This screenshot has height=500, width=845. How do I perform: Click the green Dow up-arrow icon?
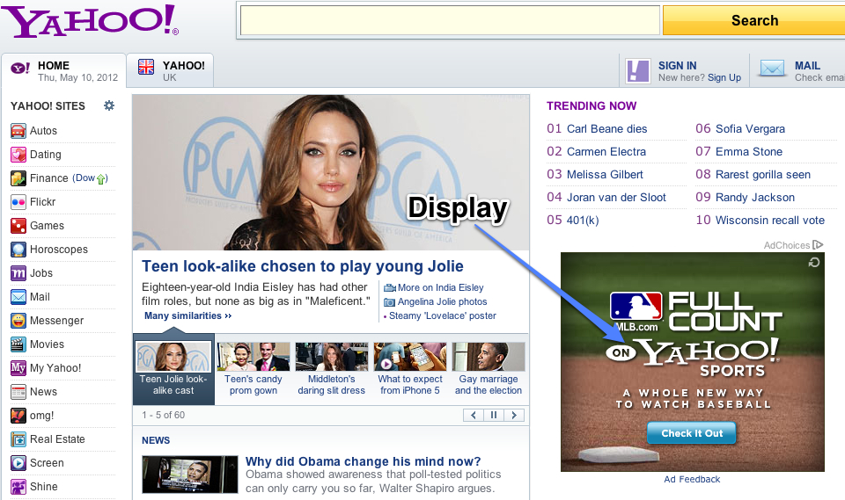pyautogui.click(x=100, y=179)
